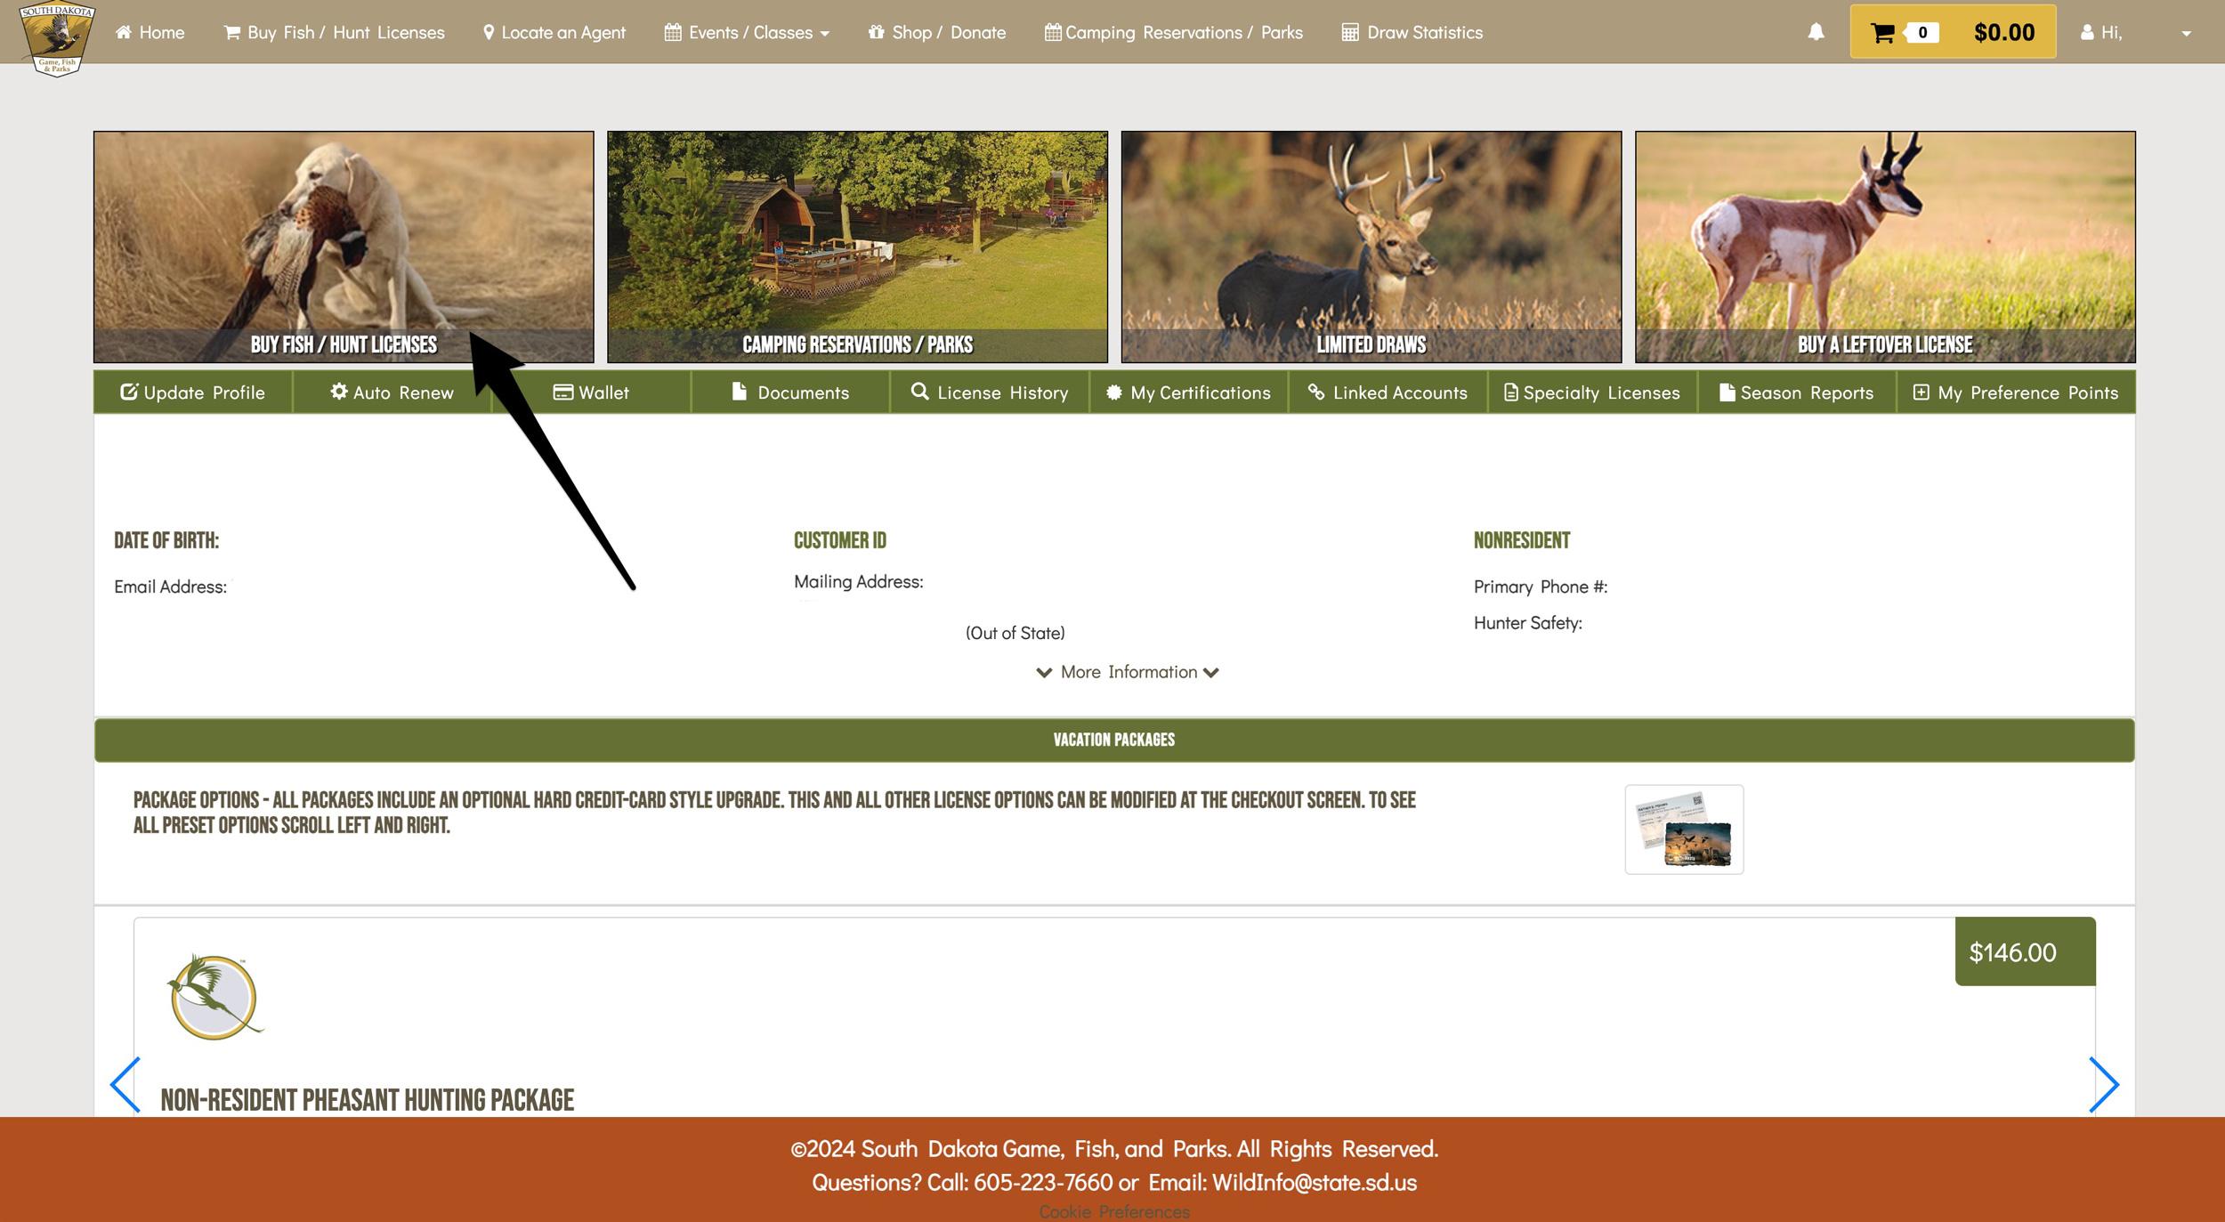View Specialty Licenses
The width and height of the screenshot is (2225, 1222).
(1590, 392)
